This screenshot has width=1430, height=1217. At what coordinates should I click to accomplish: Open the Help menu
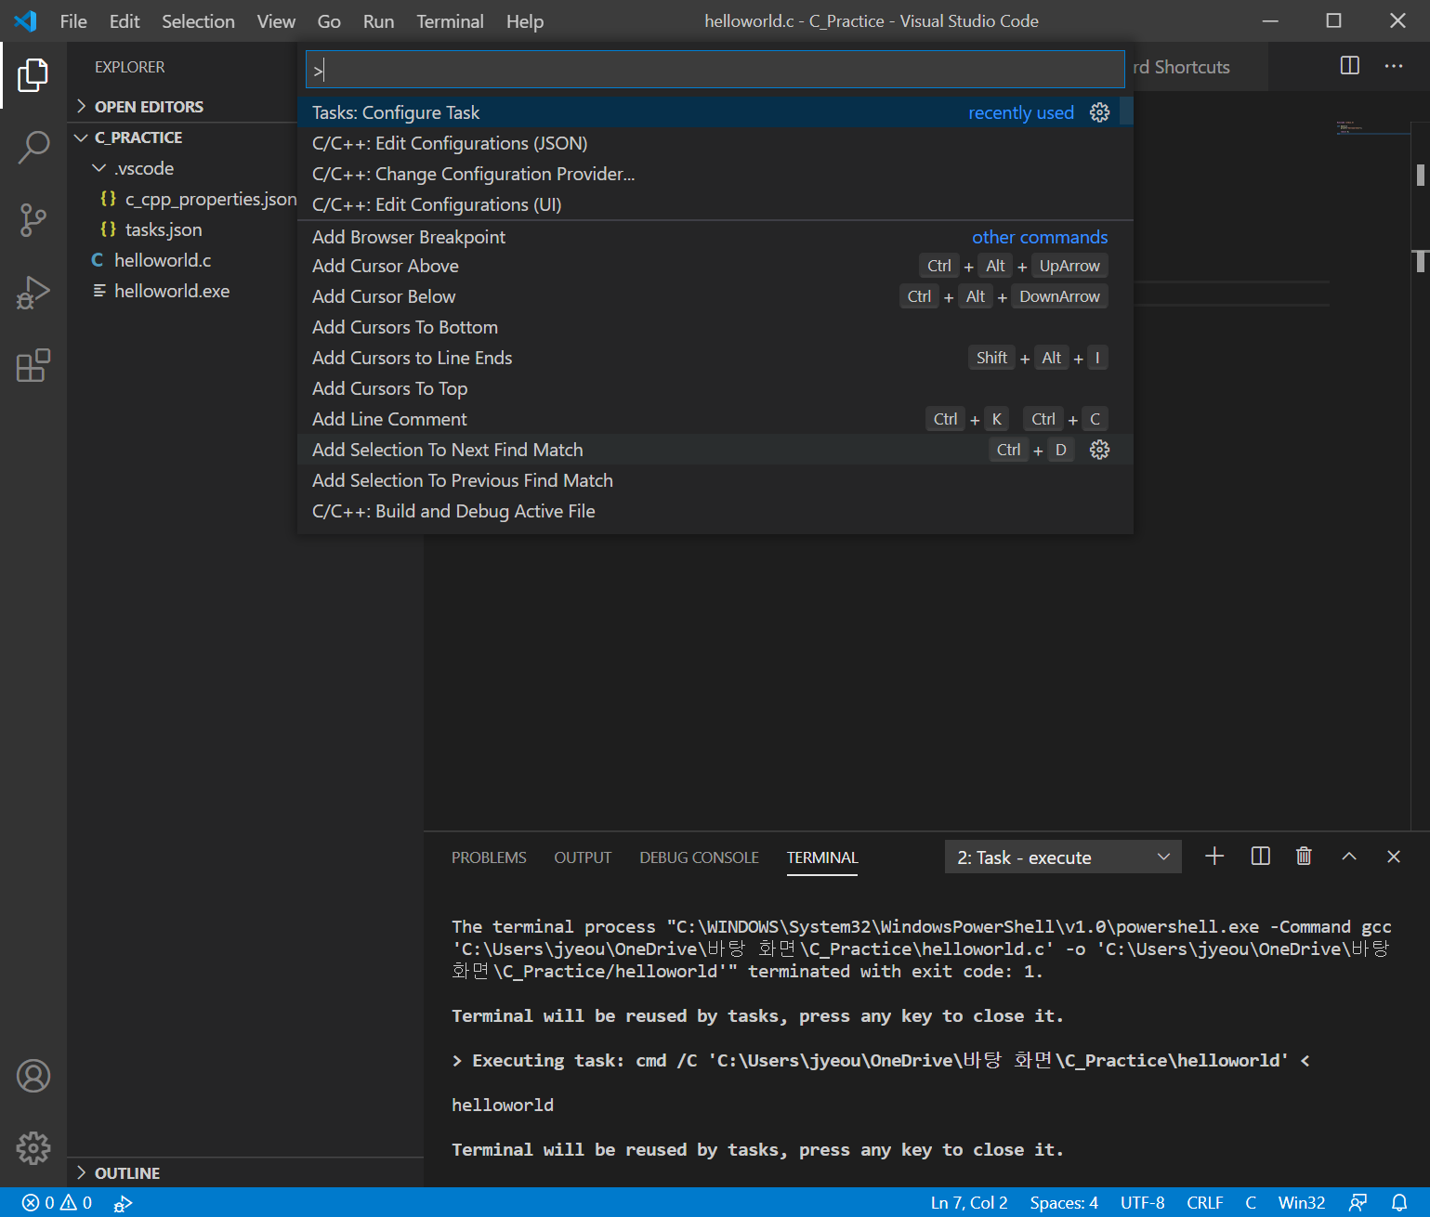tap(525, 21)
